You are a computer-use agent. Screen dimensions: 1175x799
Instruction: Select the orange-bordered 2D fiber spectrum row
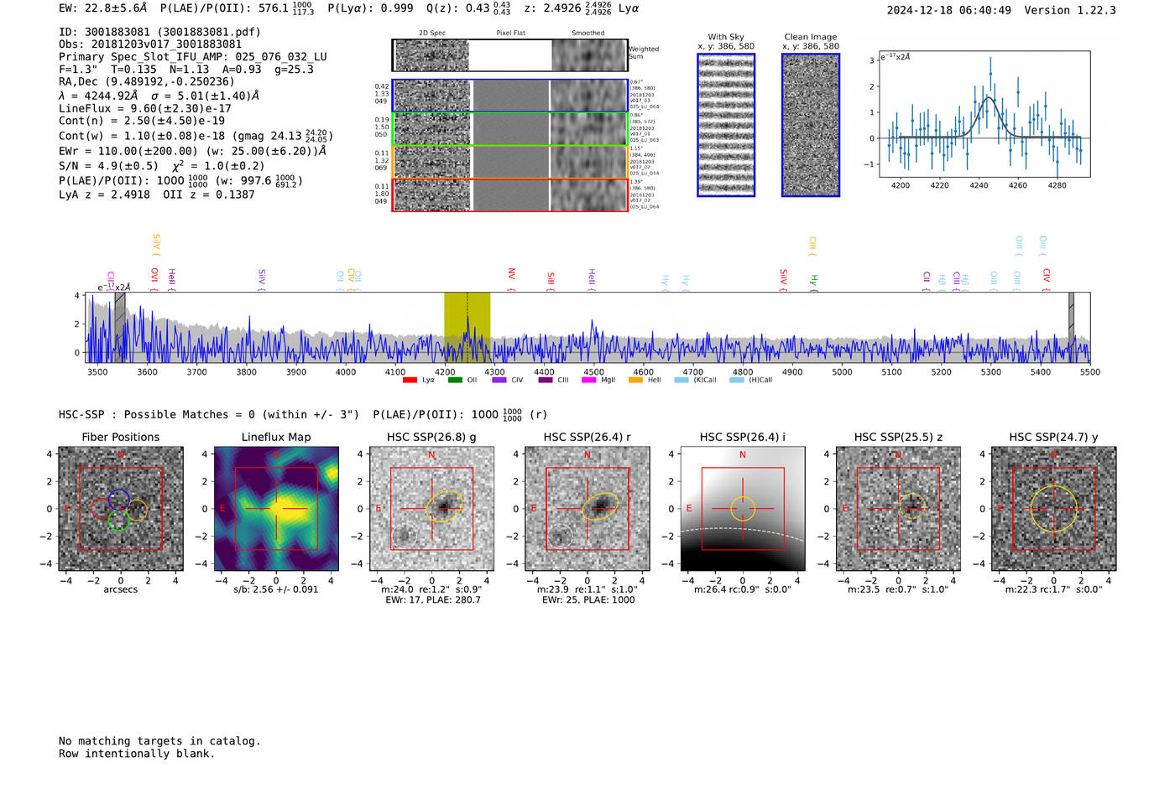pyautogui.click(x=510, y=162)
